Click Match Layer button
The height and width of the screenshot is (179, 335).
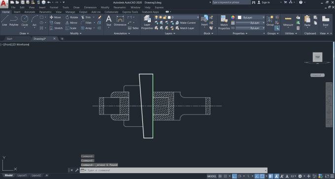[x=185, y=28]
